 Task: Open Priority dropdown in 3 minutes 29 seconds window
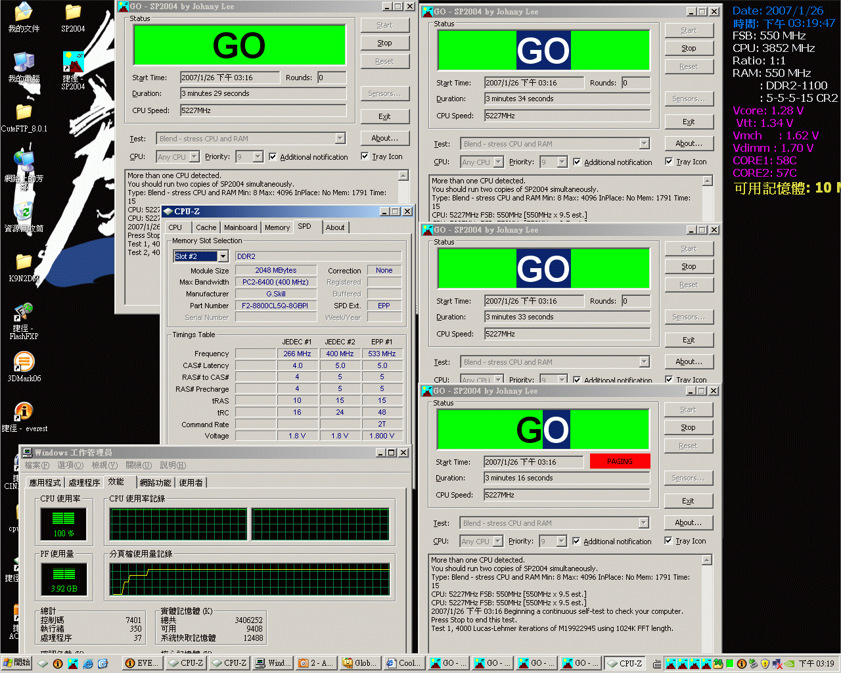(x=258, y=157)
